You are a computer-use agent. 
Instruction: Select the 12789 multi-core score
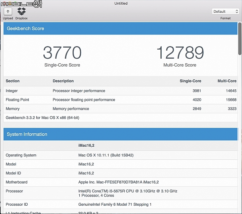pos(180,53)
